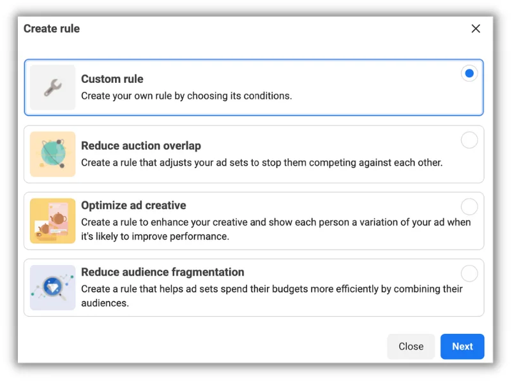Proceed with the Next button

(462, 347)
